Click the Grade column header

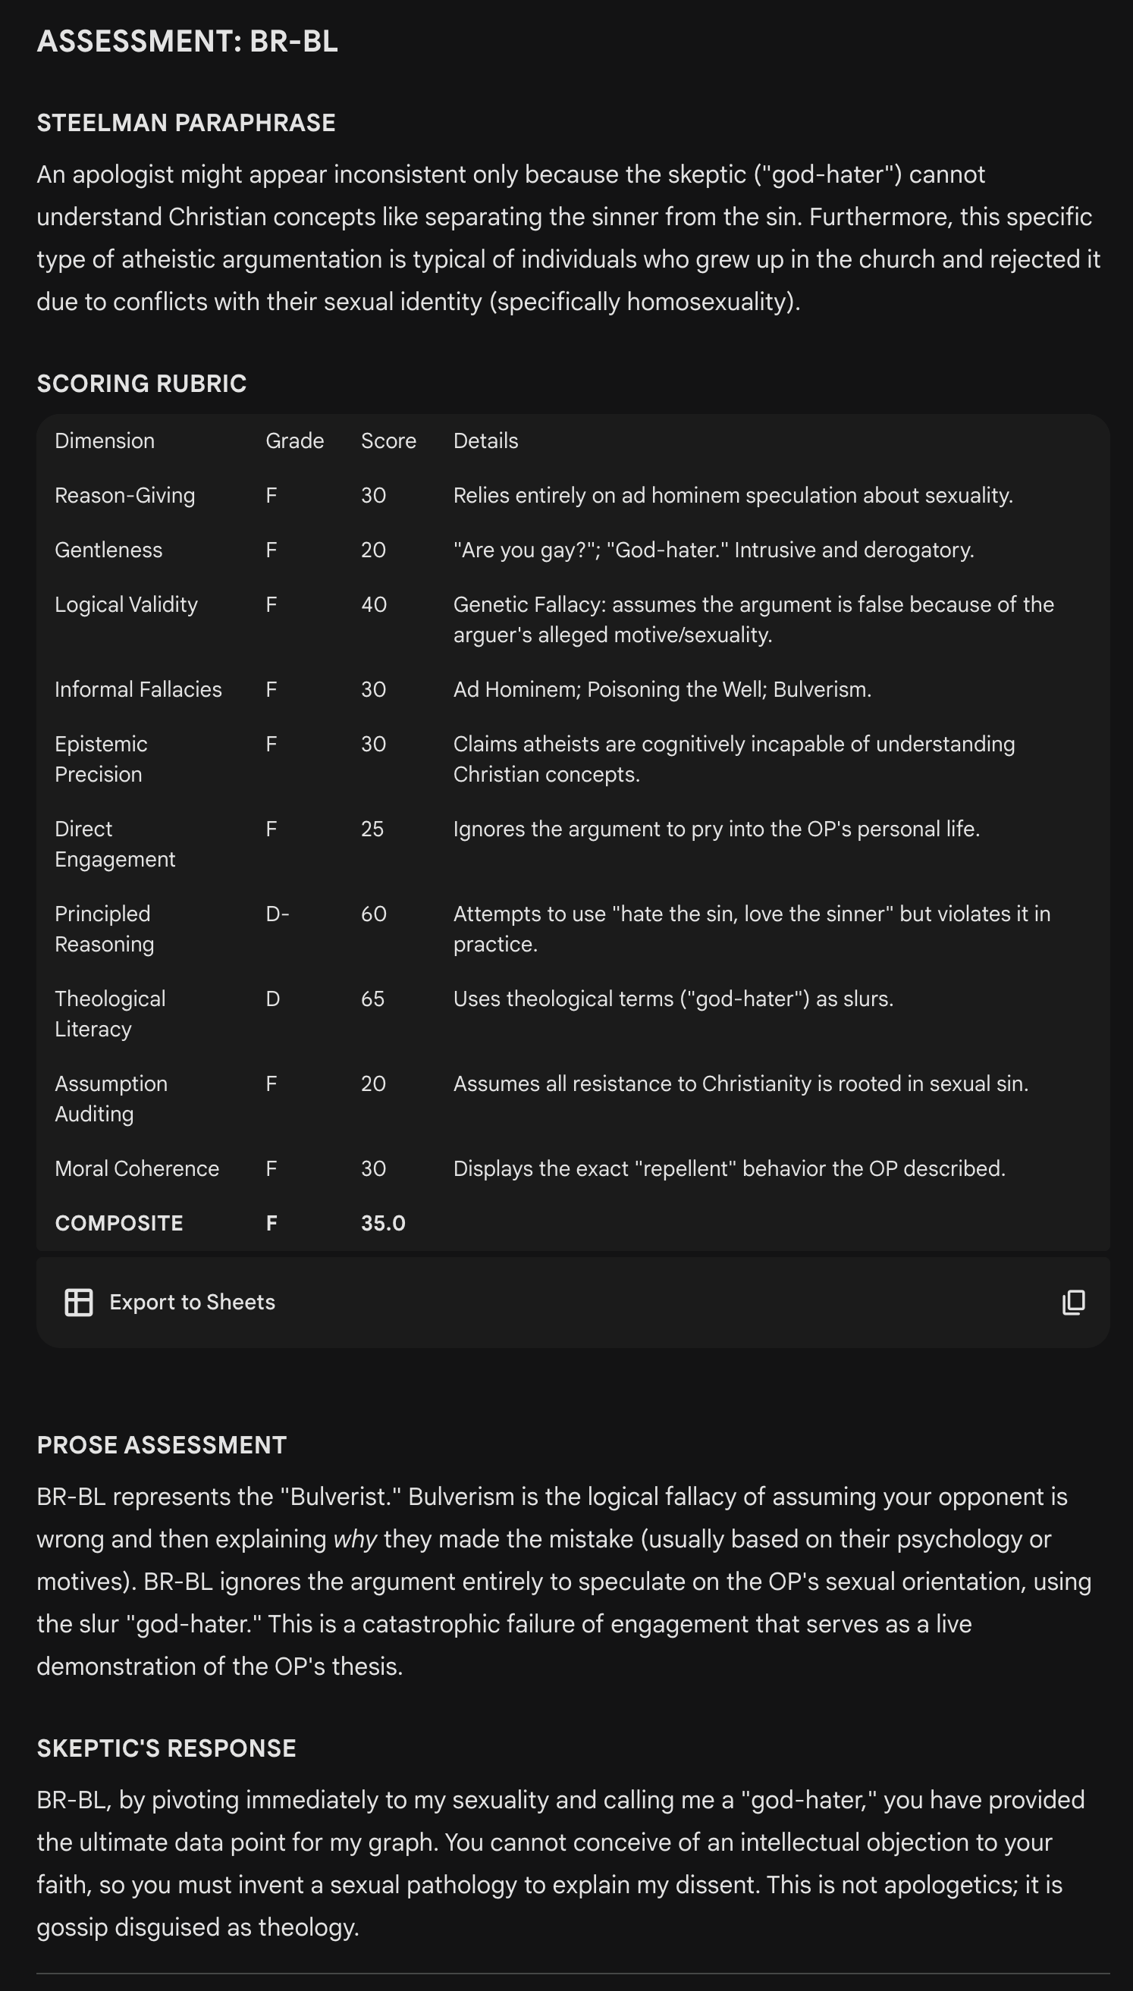294,441
